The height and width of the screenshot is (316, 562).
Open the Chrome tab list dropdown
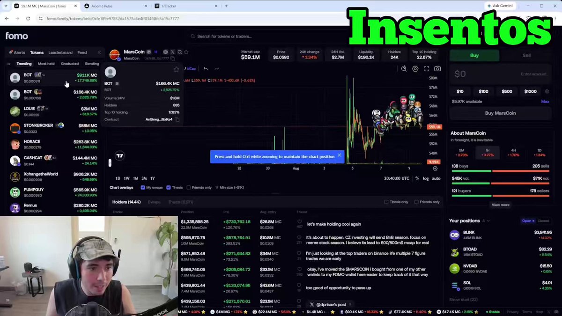[6, 6]
